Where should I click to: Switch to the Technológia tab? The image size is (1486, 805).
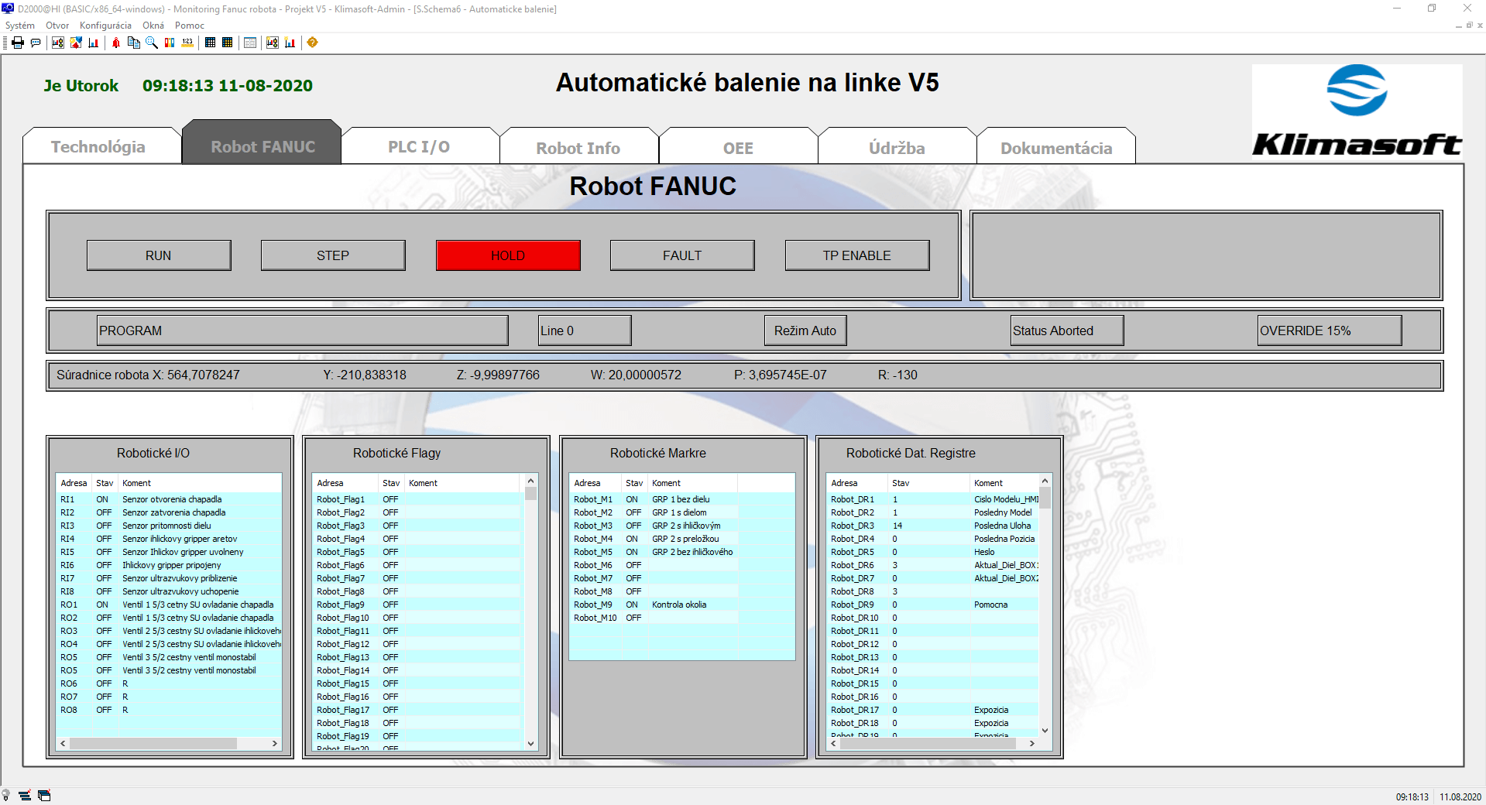[99, 147]
